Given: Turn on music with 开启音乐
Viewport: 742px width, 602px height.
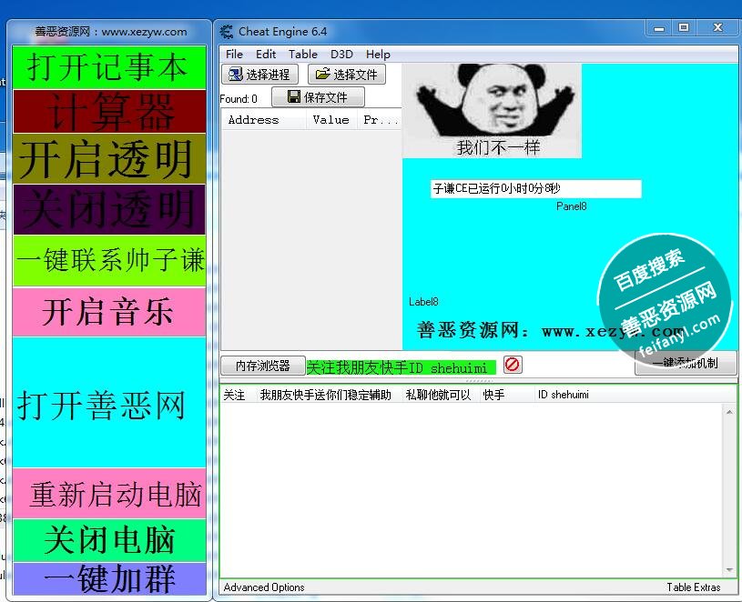Looking at the screenshot, I should pyautogui.click(x=108, y=312).
